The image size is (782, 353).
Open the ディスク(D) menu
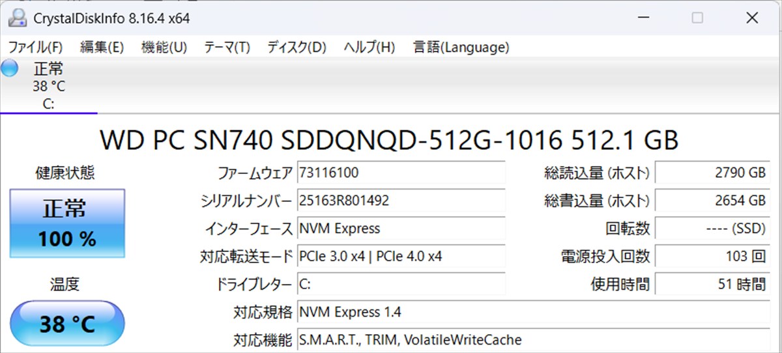296,47
